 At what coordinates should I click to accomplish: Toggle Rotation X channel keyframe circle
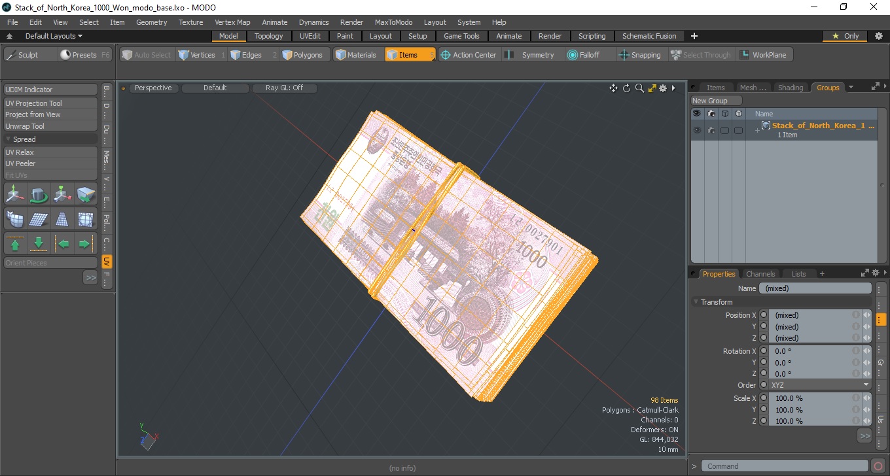pyautogui.click(x=764, y=351)
